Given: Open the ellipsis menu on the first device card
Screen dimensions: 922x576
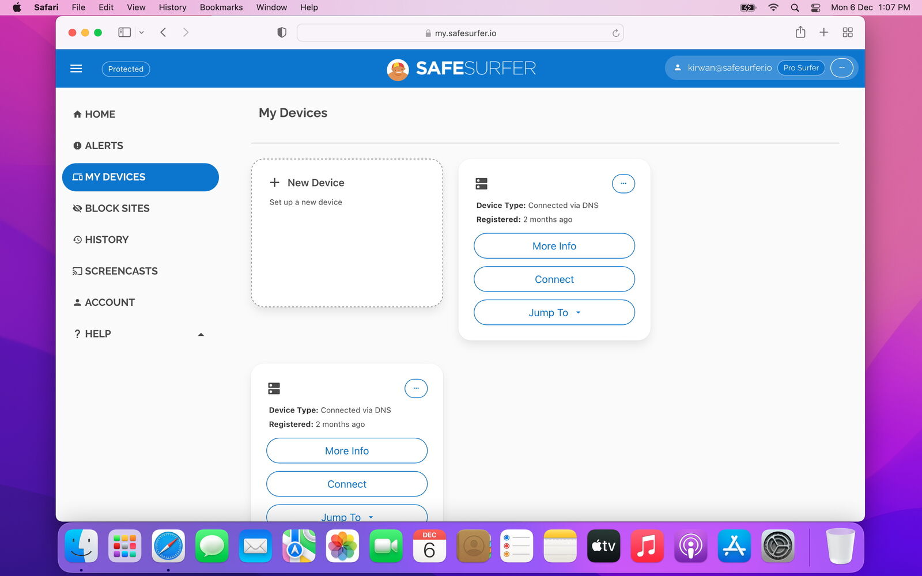Looking at the screenshot, I should [623, 184].
